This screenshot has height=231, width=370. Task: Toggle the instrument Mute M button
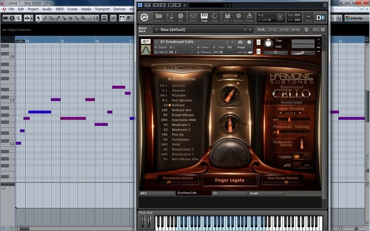pyautogui.click(x=258, y=51)
